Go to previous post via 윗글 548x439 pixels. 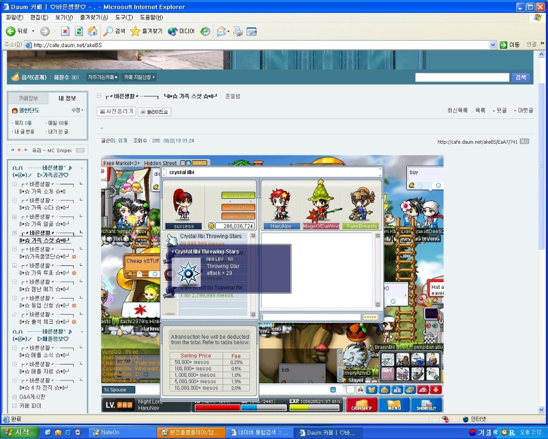499,110
